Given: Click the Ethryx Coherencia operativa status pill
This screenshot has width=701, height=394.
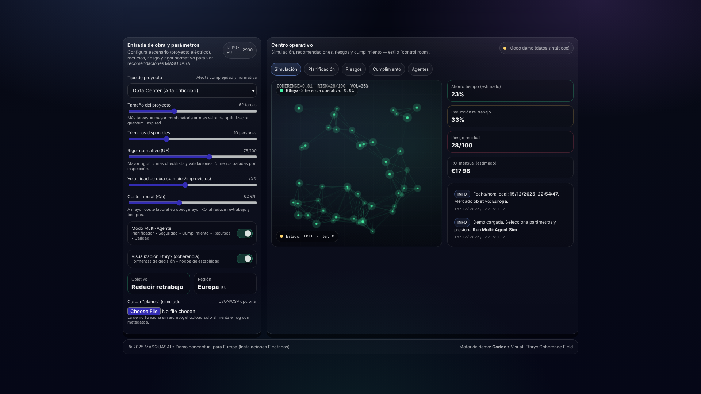Looking at the screenshot, I should 317,90.
